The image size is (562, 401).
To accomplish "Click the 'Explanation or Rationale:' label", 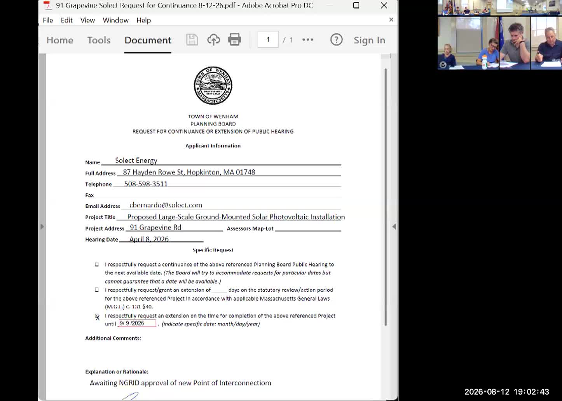I will coord(117,371).
